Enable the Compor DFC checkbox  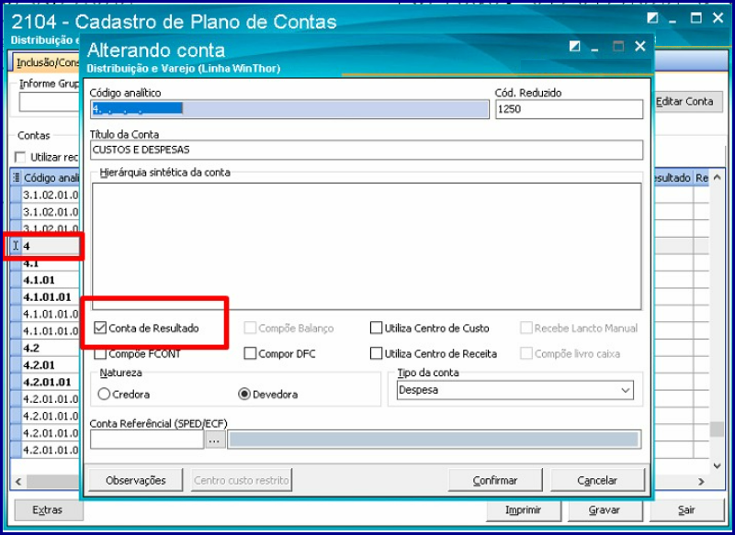(x=250, y=353)
